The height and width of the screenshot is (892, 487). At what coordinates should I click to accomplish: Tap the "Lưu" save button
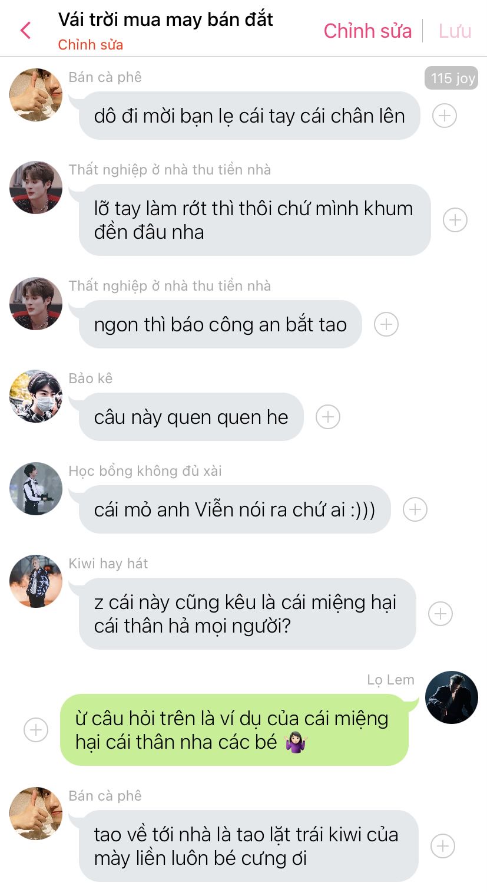click(455, 31)
